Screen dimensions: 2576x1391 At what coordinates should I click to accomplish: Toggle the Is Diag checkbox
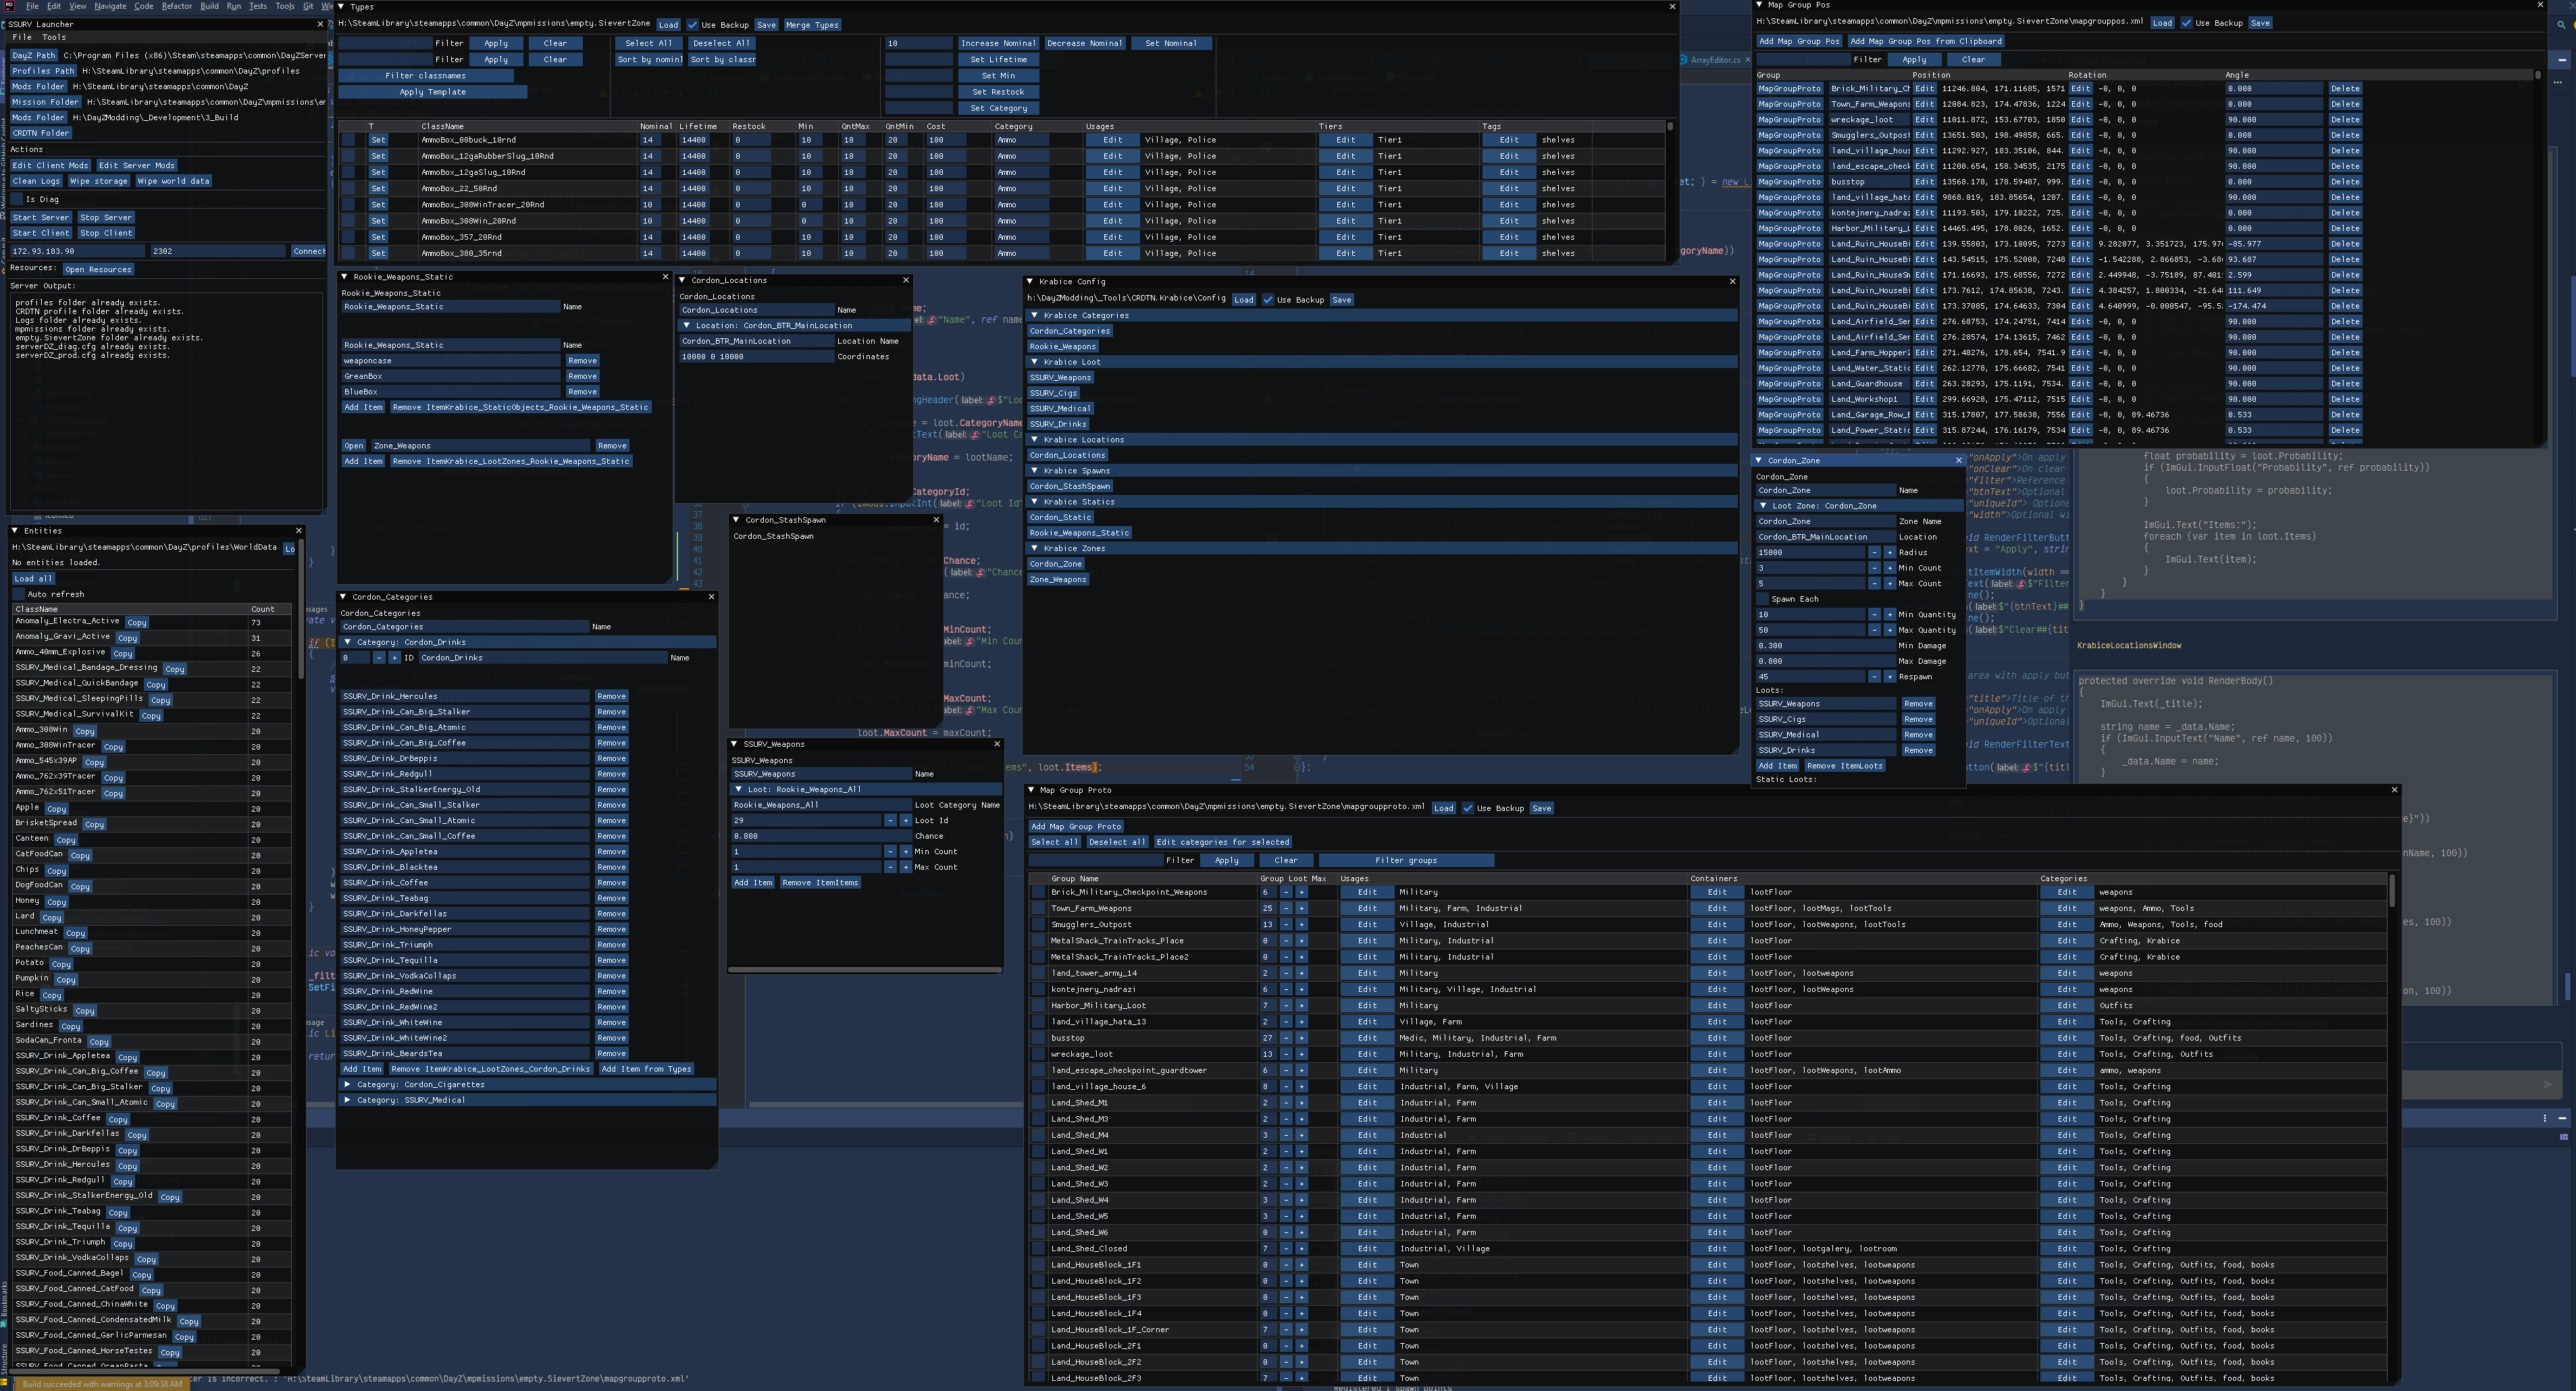tap(17, 199)
